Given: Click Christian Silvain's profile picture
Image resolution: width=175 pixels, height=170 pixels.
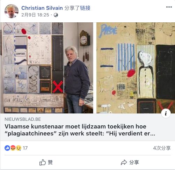Looking at the screenshot, I should tap(12, 11).
